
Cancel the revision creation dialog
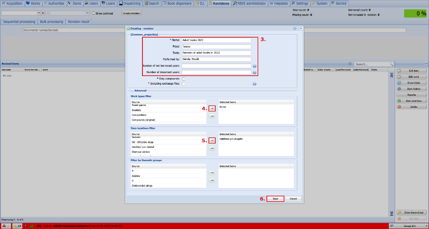(x=293, y=199)
